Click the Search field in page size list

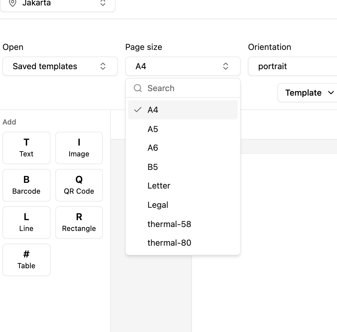183,88
